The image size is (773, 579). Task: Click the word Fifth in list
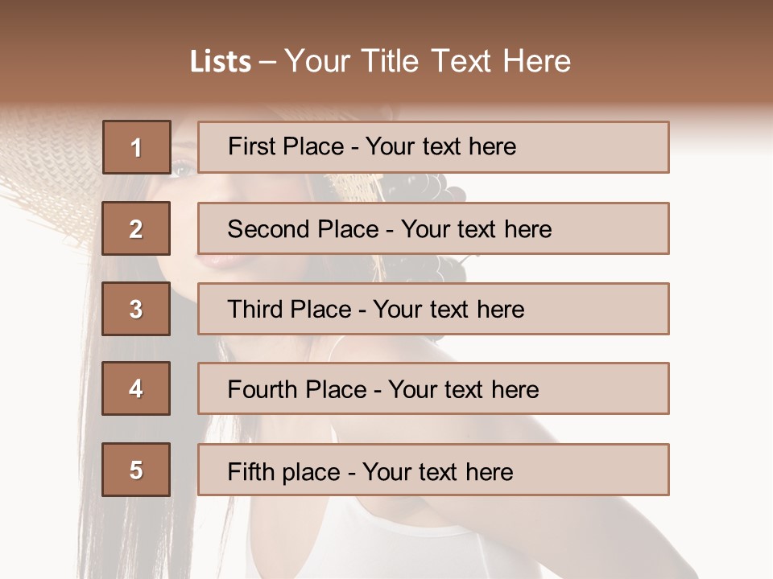250,472
